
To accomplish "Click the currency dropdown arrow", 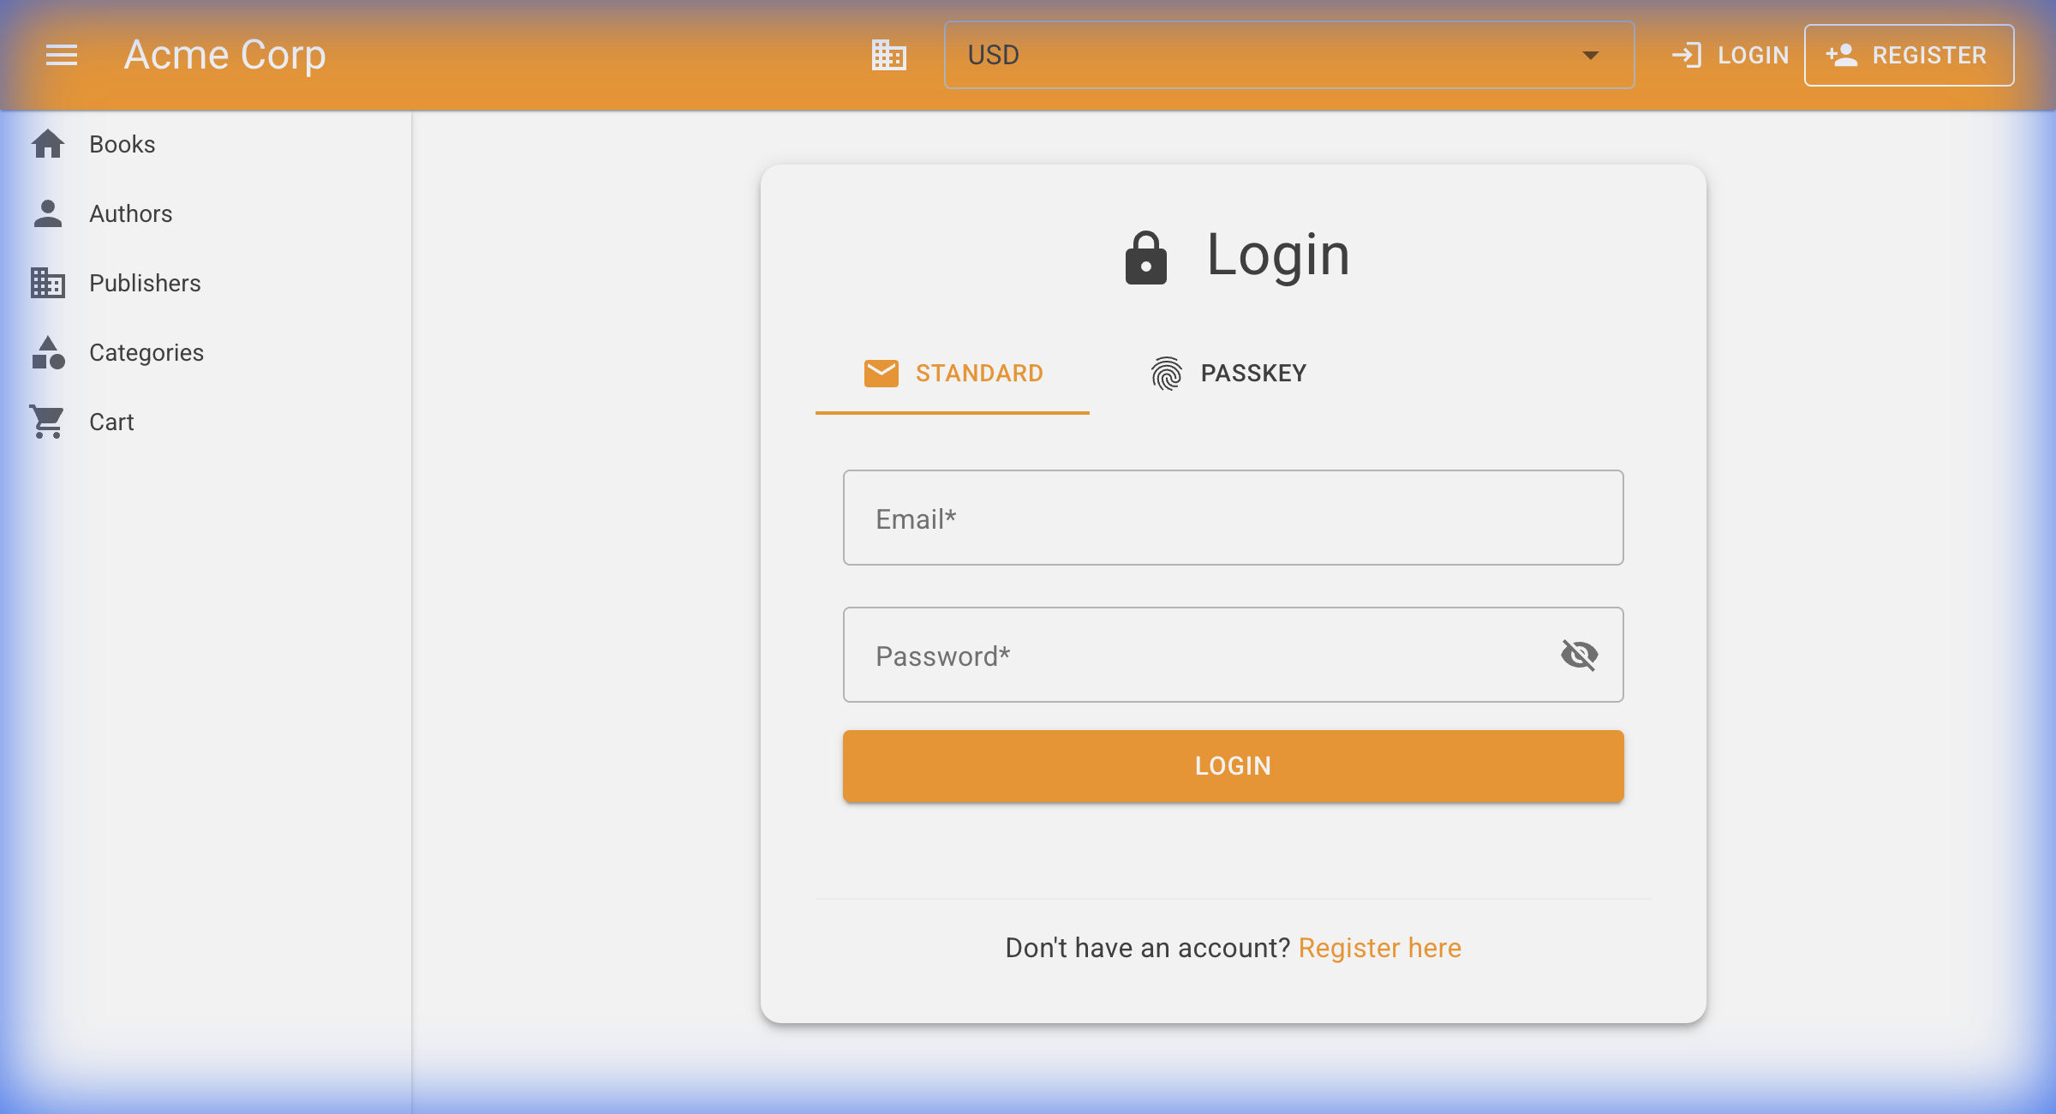I will 1590,55.
